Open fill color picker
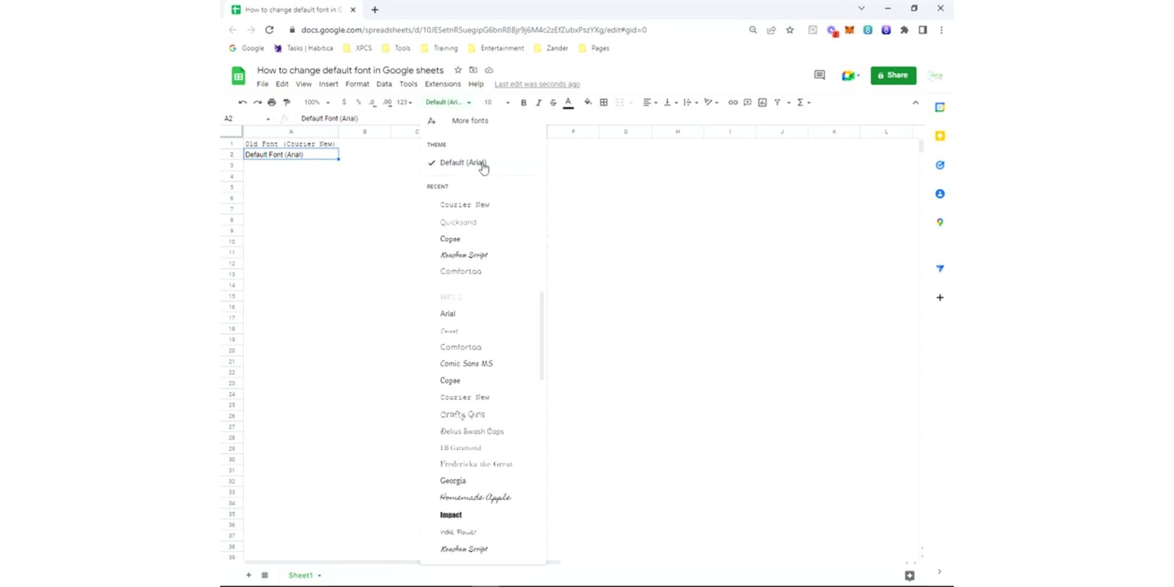Screen dimensions: 1174x587 pos(588,103)
